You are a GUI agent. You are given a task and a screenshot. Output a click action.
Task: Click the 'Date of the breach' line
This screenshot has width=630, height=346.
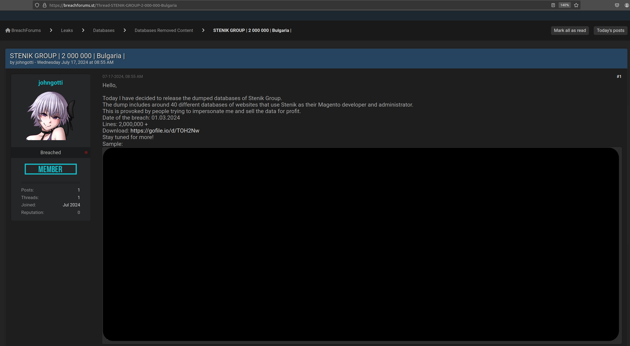pyautogui.click(x=141, y=118)
